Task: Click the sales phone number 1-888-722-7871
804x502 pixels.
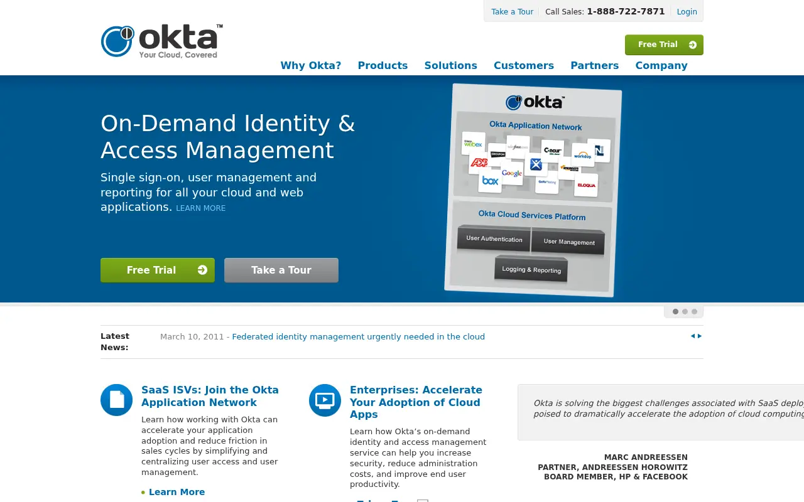Action: 626,11
